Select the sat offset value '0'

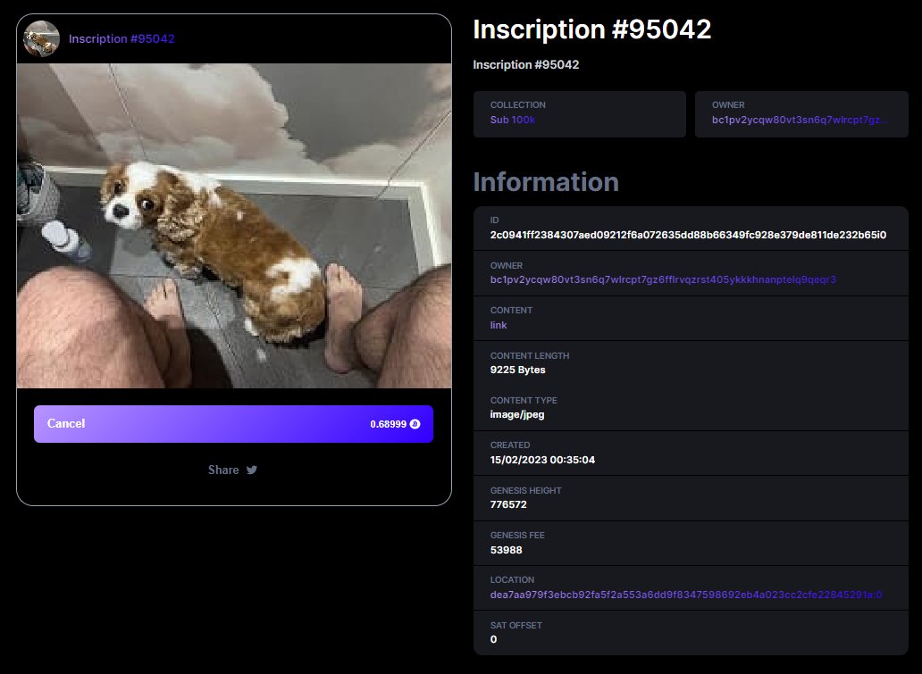494,639
